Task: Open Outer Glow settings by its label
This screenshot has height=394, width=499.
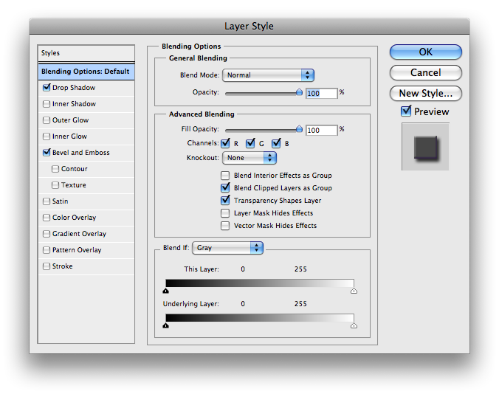Action: (71, 120)
